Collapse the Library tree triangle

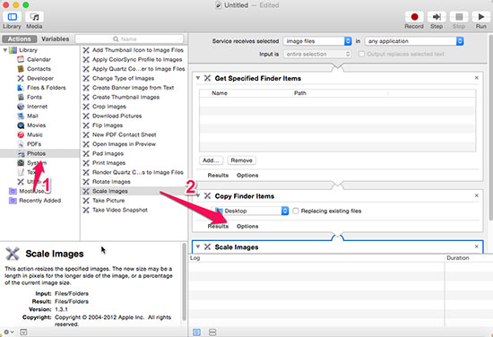[5, 50]
